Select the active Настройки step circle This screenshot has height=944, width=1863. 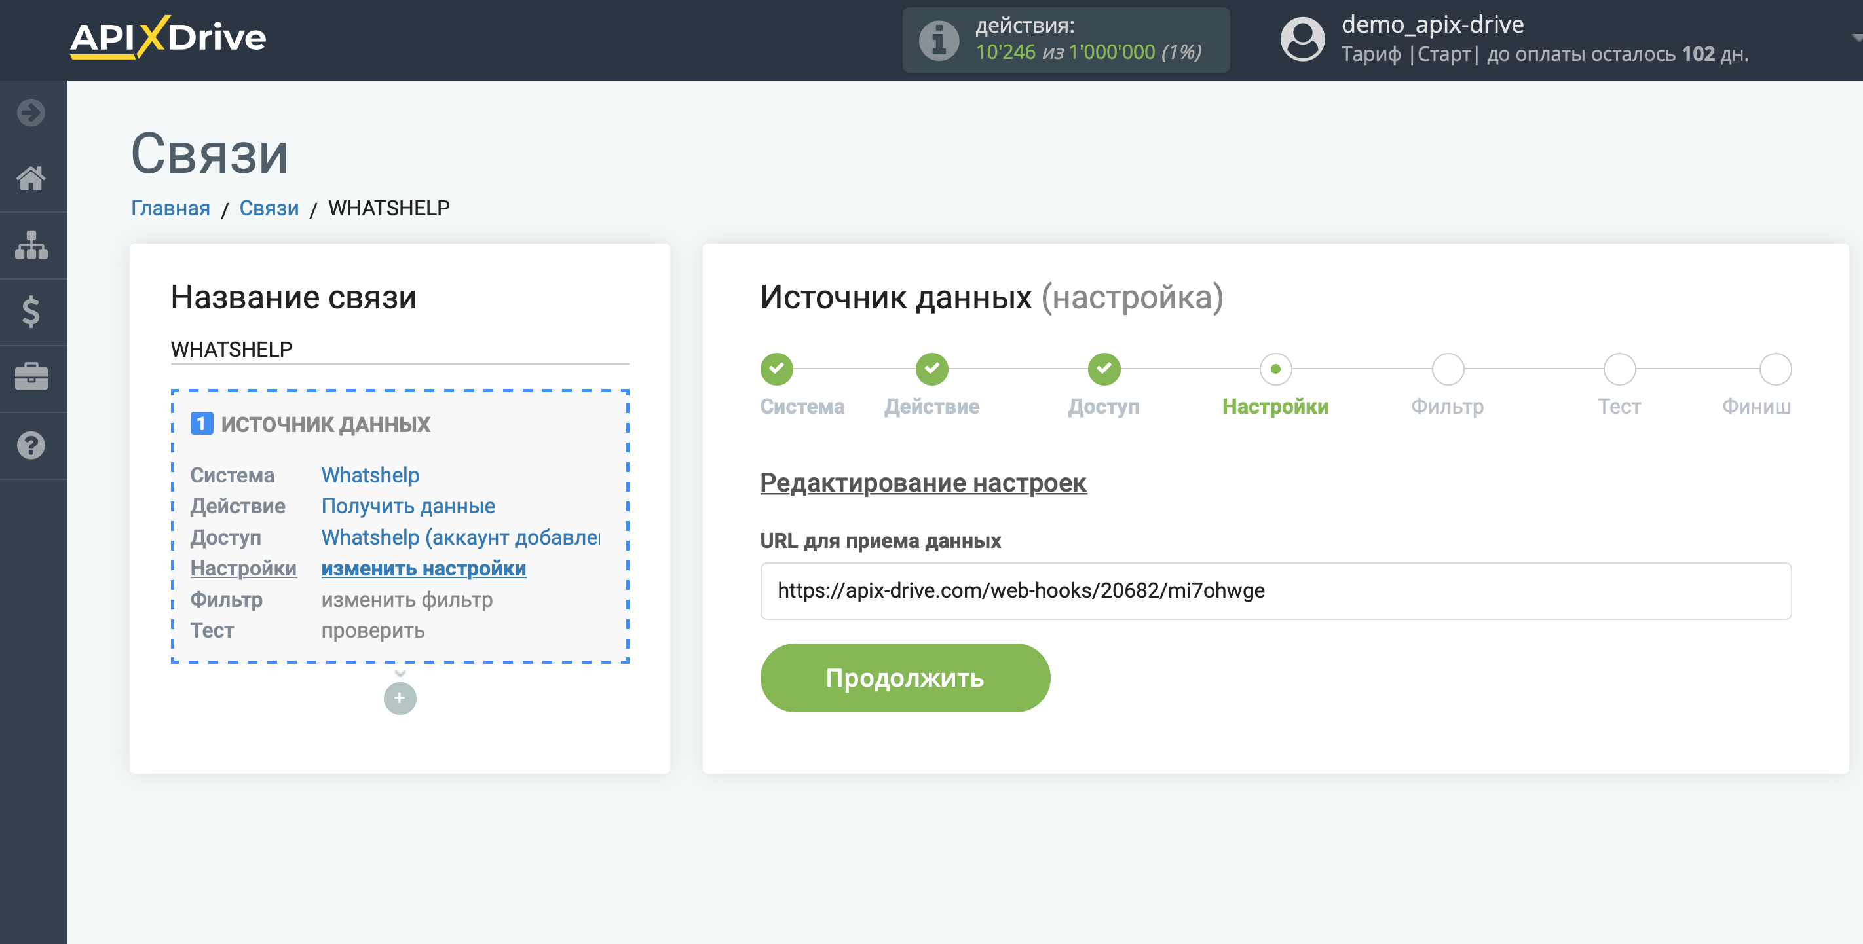click(1276, 369)
